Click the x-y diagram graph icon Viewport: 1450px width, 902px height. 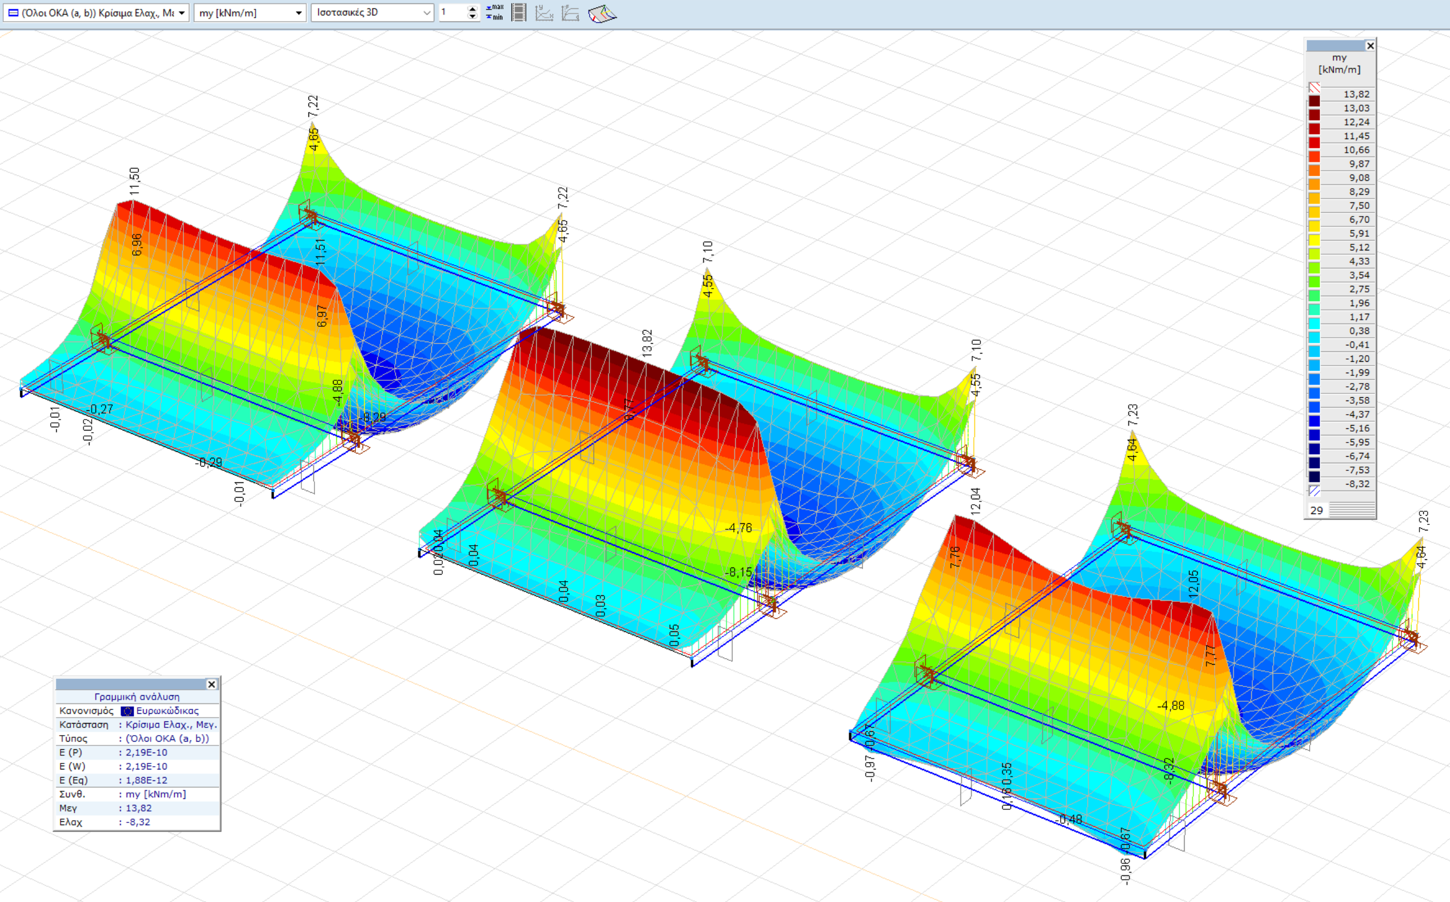pyautogui.click(x=544, y=13)
